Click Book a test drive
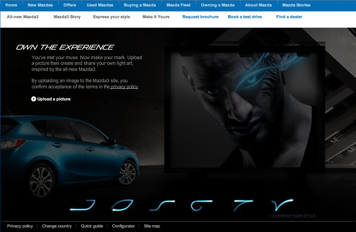The height and width of the screenshot is (232, 356). pos(245,17)
